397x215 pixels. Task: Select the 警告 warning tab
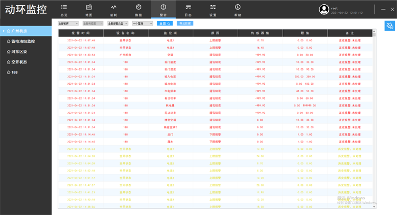pyautogui.click(x=163, y=10)
